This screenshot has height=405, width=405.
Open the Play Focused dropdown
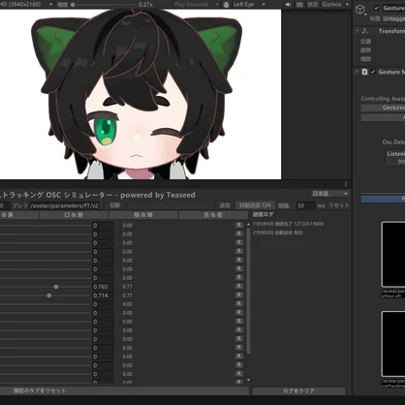[196, 5]
